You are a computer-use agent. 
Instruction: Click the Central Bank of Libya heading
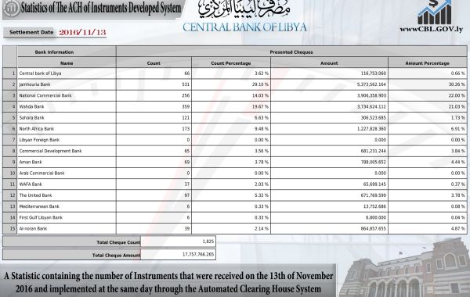click(x=245, y=27)
